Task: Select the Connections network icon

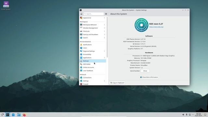Action: [x=81, y=78]
